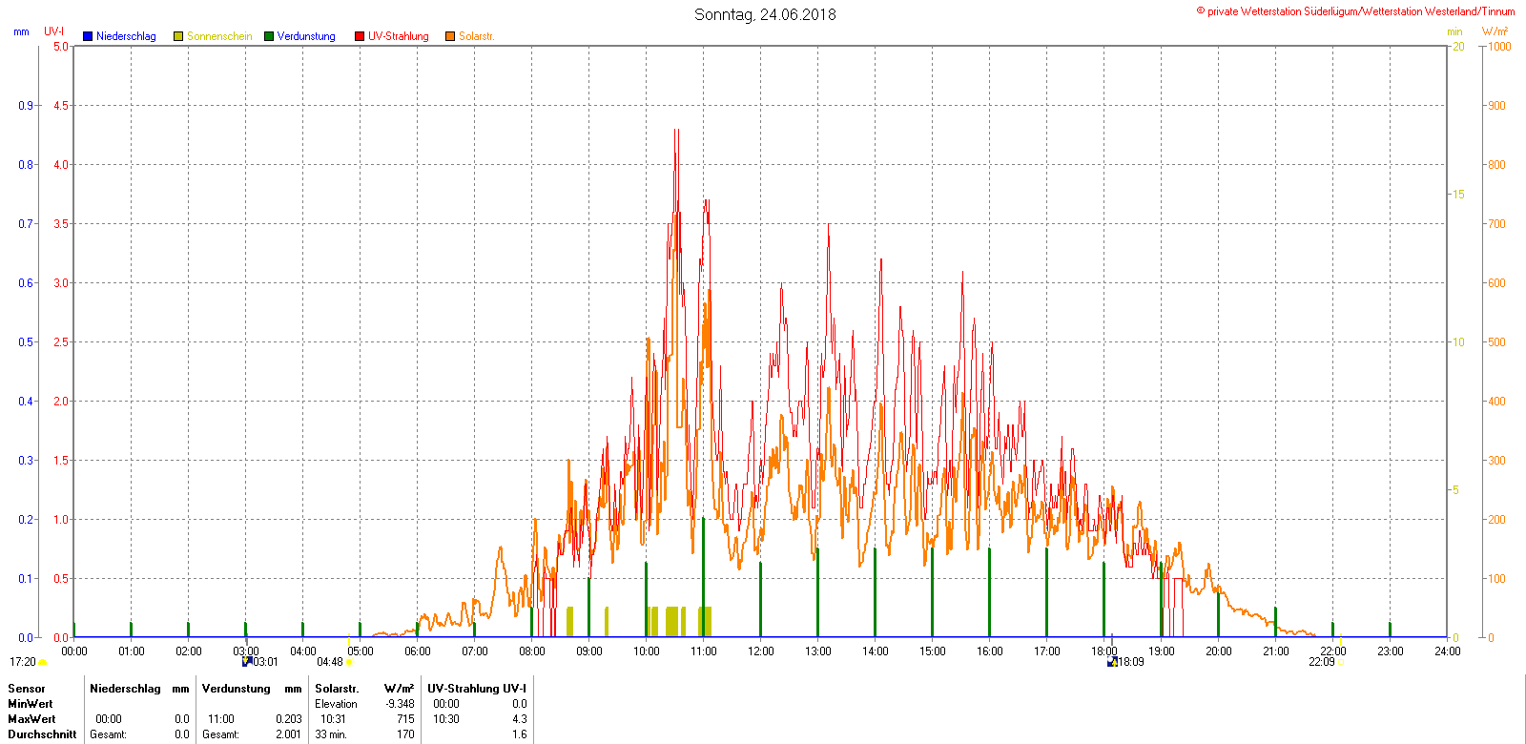Viewport: 1526px width, 744px height.
Task: Click the 500 value on W/m² axis
Action: pos(1497,342)
